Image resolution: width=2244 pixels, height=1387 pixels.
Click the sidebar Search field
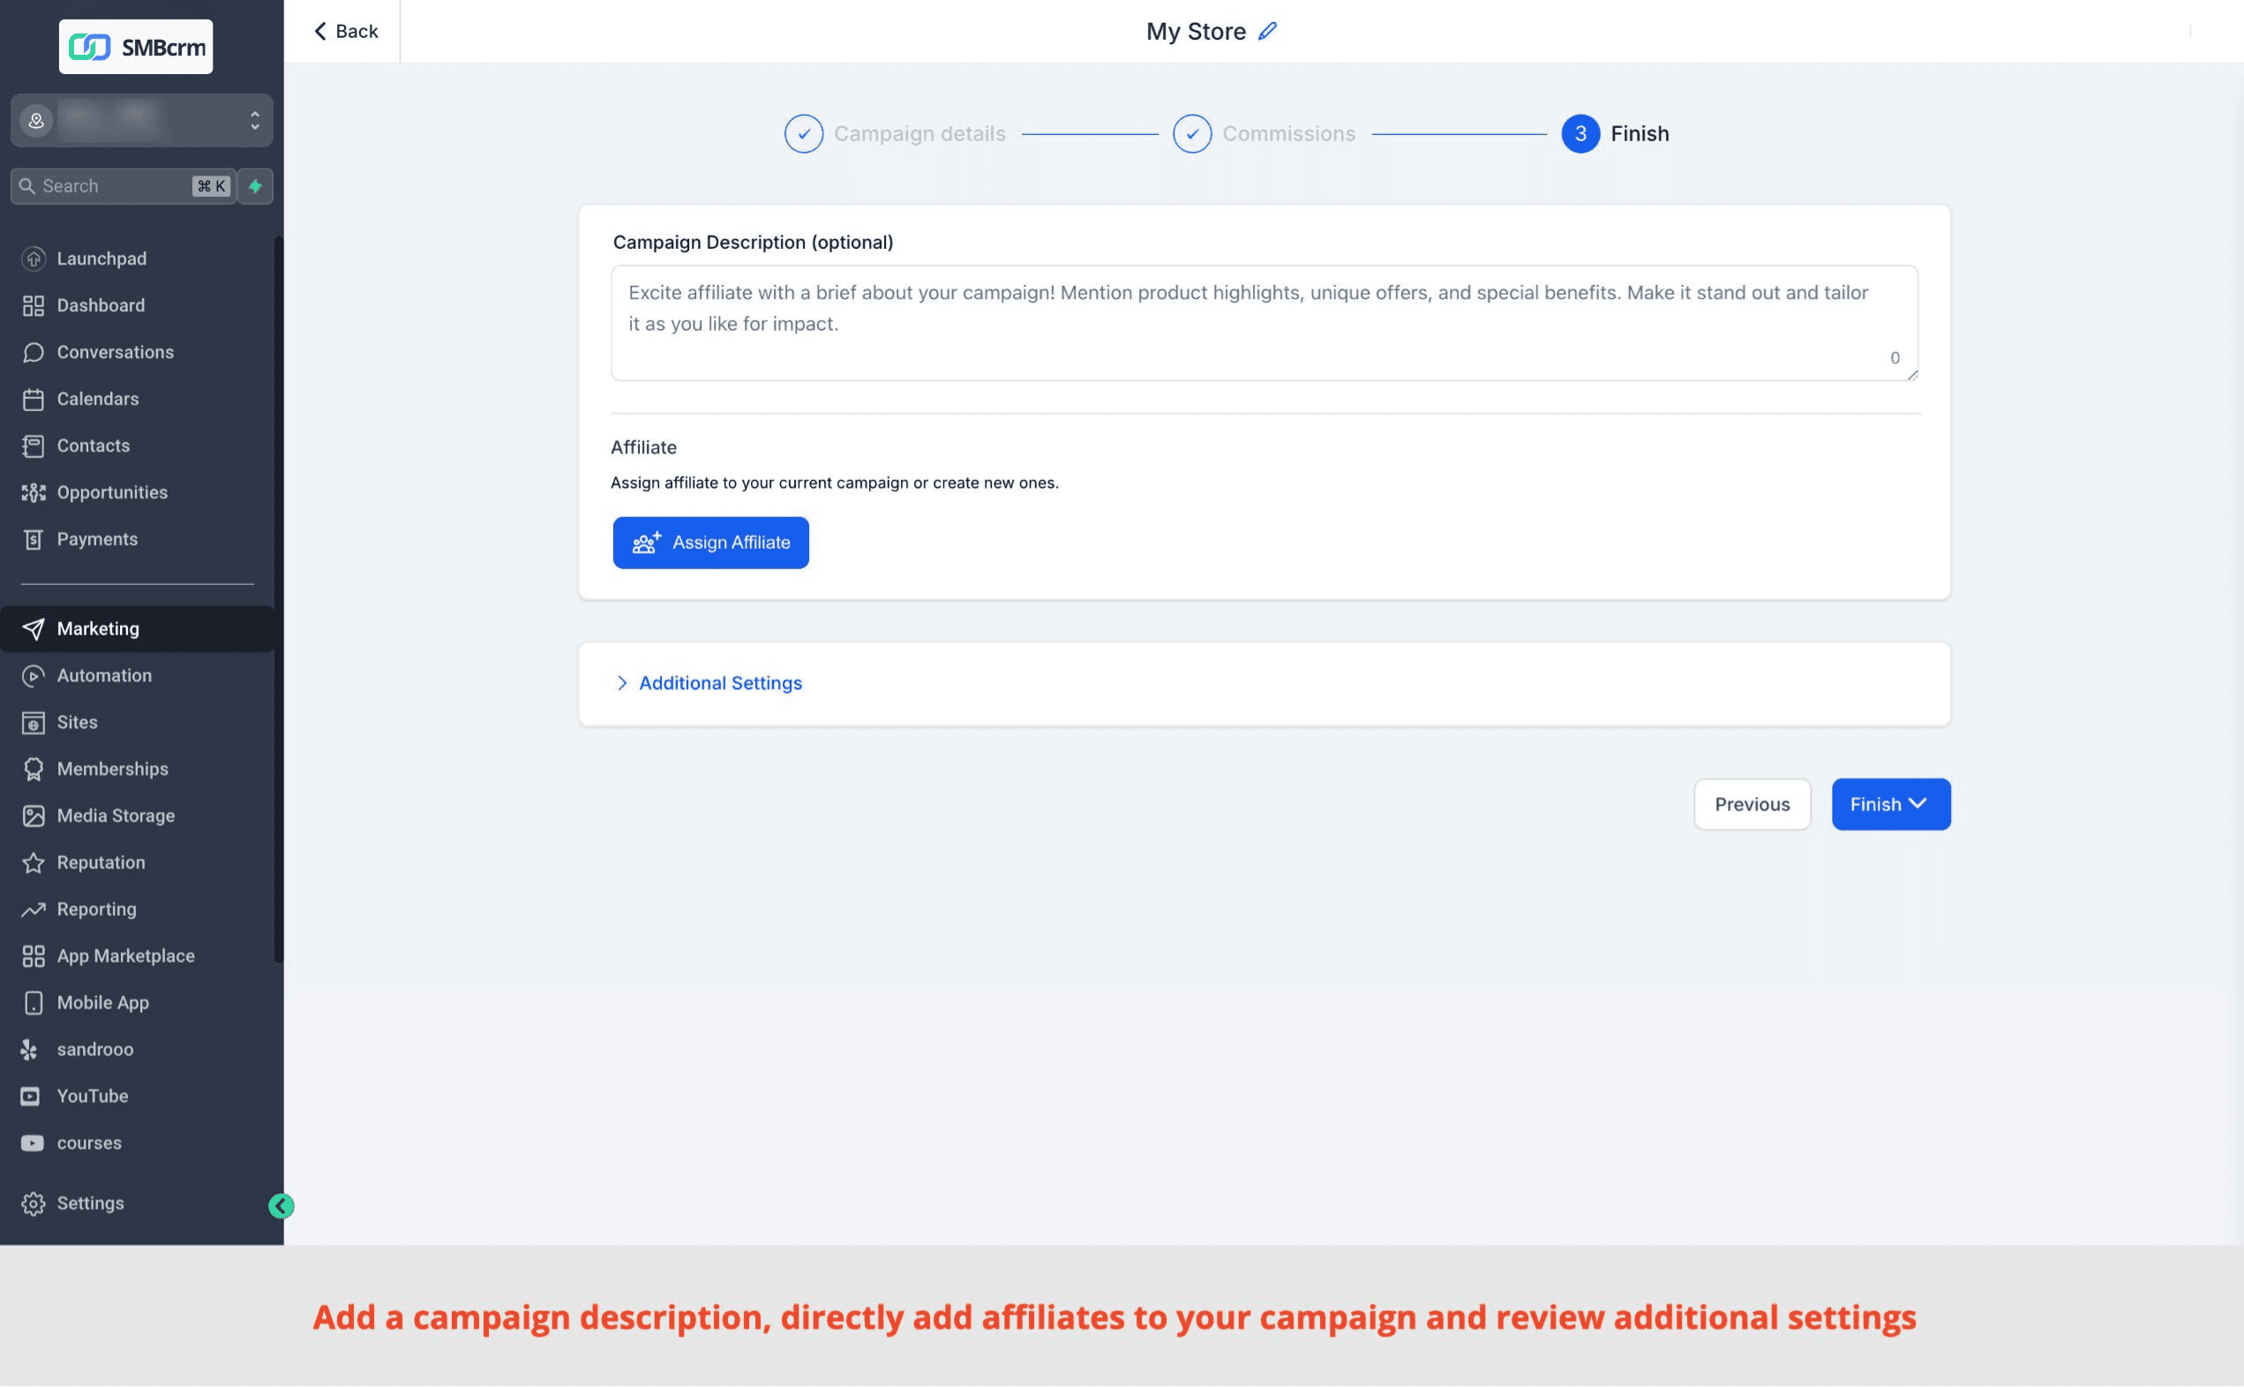(123, 186)
